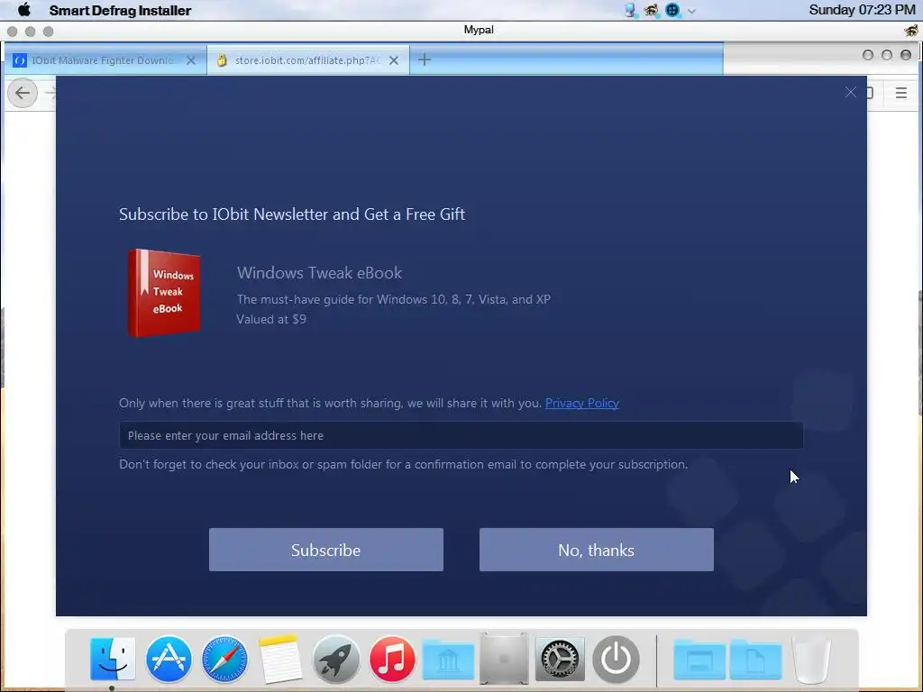Switch to the store.iobit.com affiliate tab

(x=308, y=60)
